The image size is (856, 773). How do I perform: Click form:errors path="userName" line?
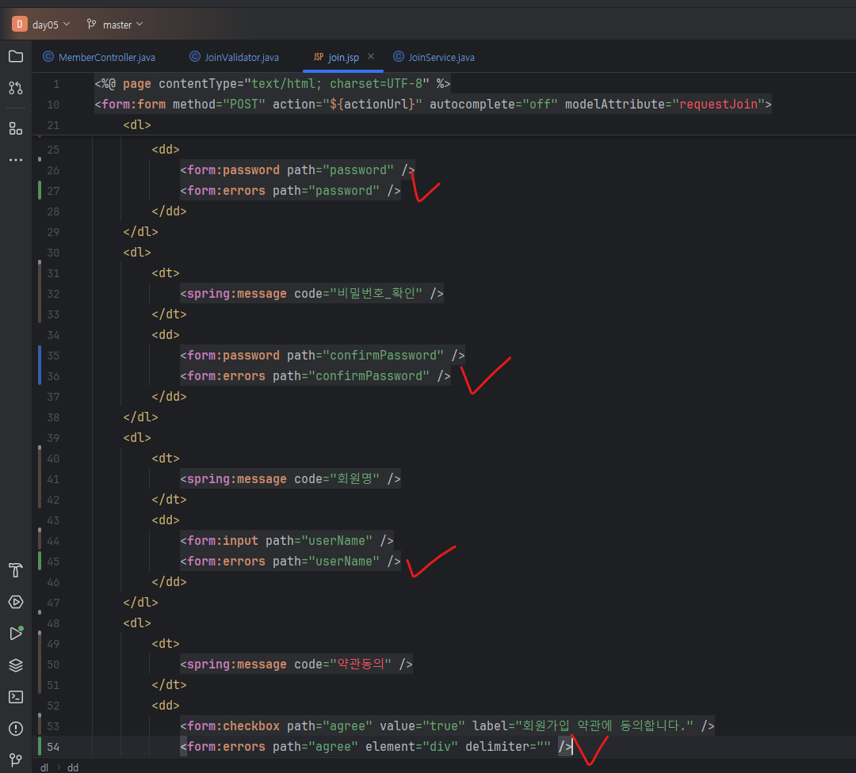pyautogui.click(x=290, y=562)
